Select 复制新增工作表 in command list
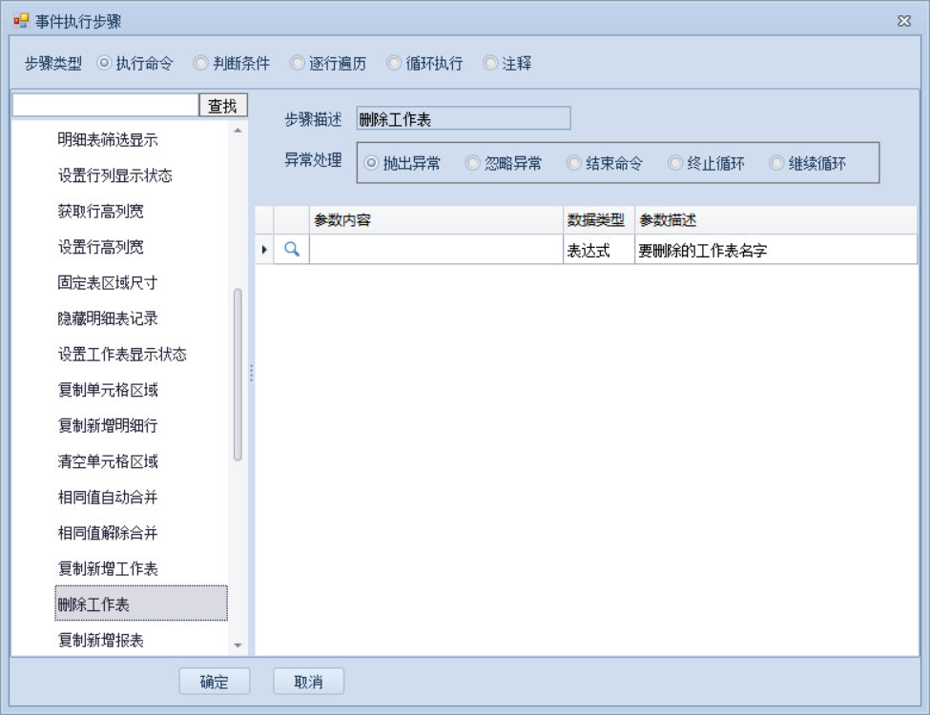Screen dimensions: 930x715 pyautogui.click(x=108, y=569)
